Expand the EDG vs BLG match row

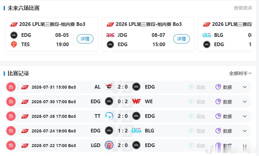245,131
